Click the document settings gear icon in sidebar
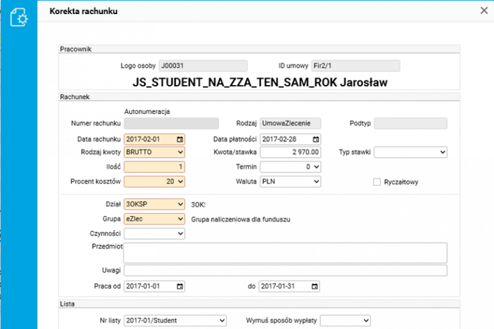This screenshot has height=329, width=494. (19, 17)
